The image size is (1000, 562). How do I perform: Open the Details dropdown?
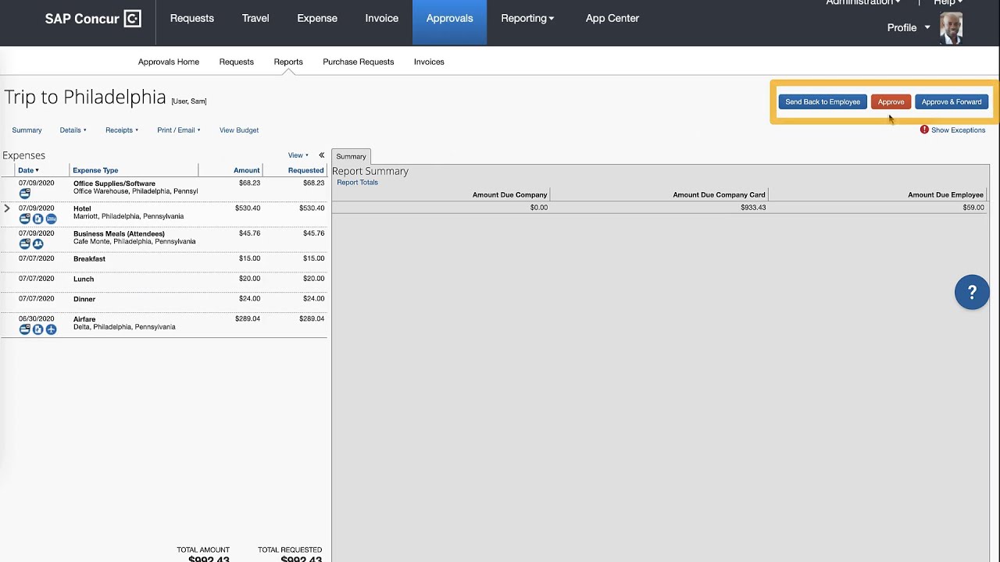point(73,130)
